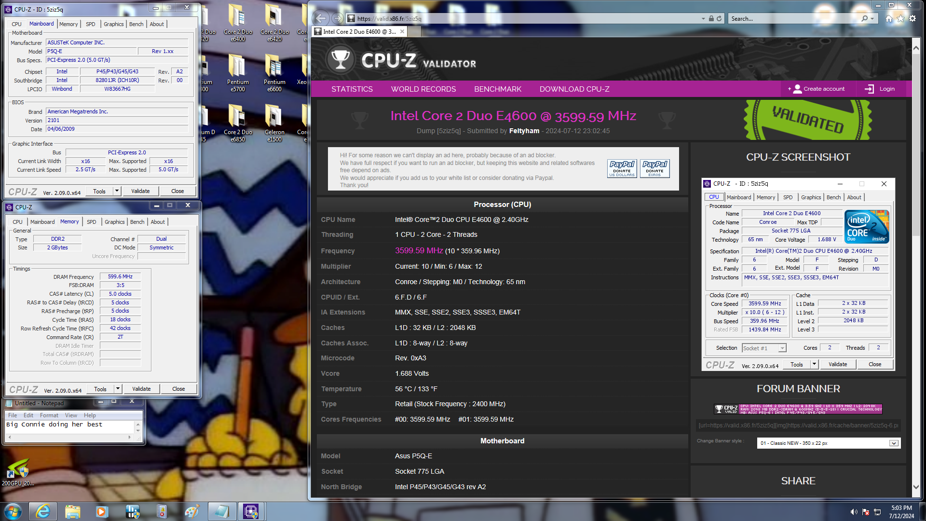Switch to Notepad via its taskbar icon
Screen dimensions: 926x521
(221, 511)
